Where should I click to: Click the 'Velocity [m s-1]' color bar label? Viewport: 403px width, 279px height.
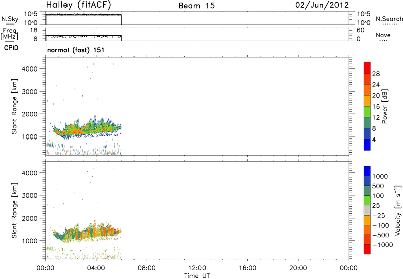[x=398, y=210]
